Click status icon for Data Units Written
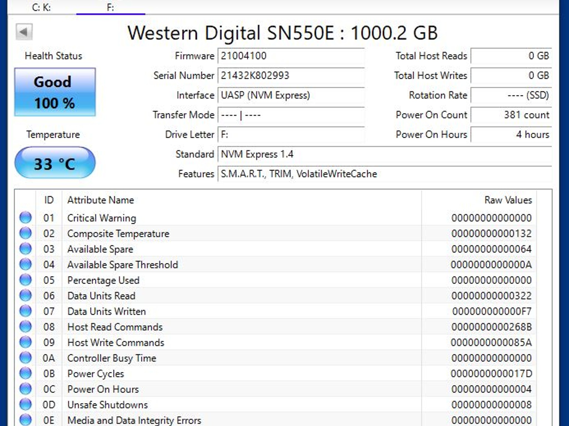This screenshot has width=569, height=426. [x=26, y=311]
